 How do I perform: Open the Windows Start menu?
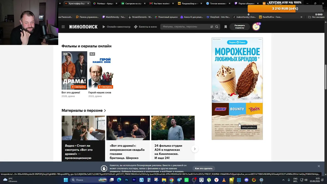tap(66, 180)
